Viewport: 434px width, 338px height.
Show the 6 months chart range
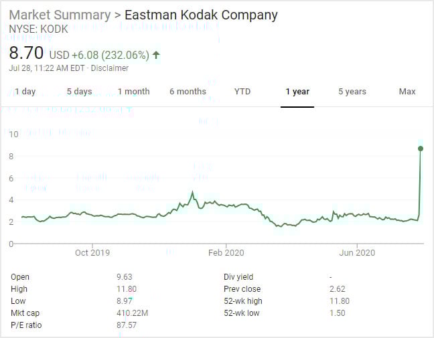coord(188,92)
